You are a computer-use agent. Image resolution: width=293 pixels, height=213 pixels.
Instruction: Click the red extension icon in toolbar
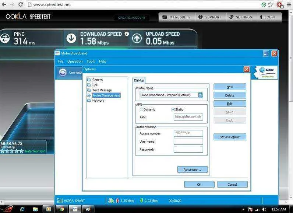(280, 5)
